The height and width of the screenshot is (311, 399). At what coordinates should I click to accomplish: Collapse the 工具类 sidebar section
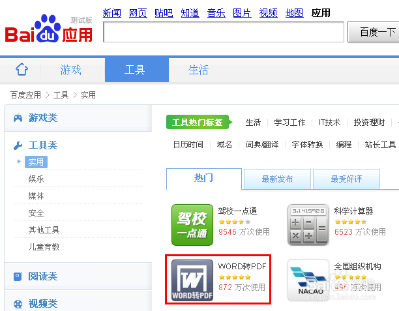[43, 145]
